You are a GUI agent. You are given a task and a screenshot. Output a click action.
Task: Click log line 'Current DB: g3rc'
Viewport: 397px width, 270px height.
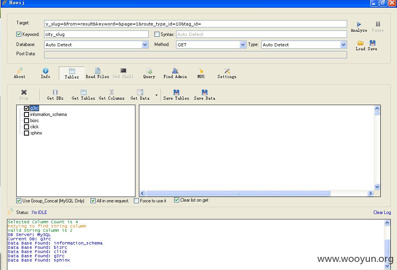click(29, 239)
